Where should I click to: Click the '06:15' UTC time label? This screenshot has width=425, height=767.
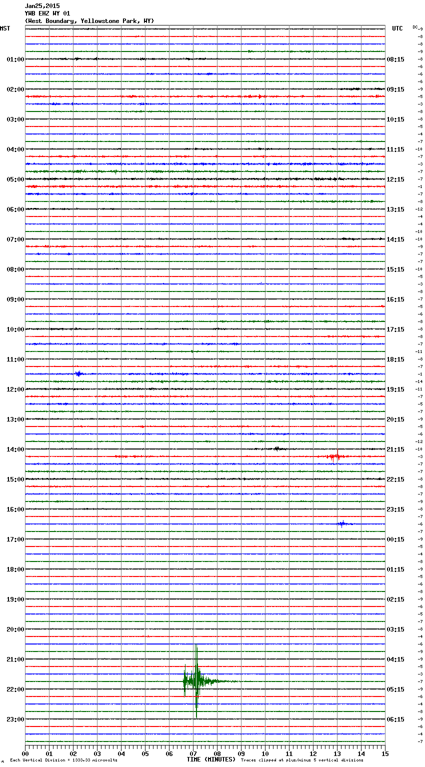(395, 719)
